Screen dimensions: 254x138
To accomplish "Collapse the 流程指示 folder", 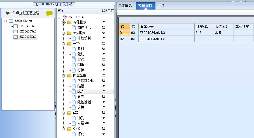I will tap(64, 22).
